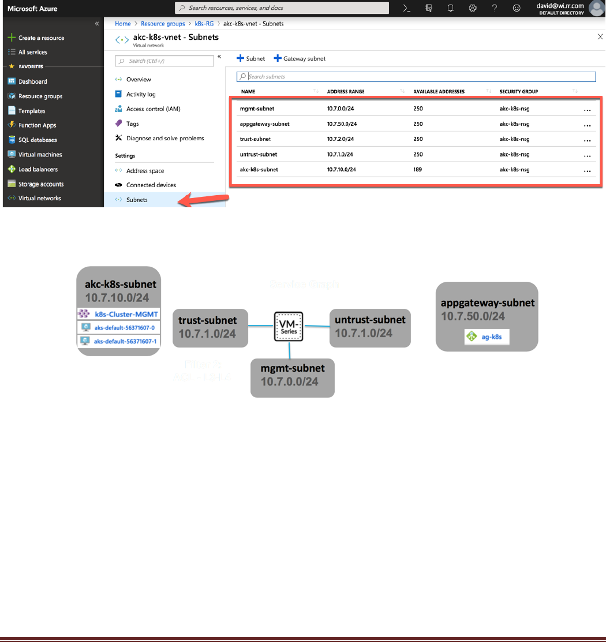Screen dimensions: 606x642
Task: Open Templates in sidebar
Action: [27, 111]
